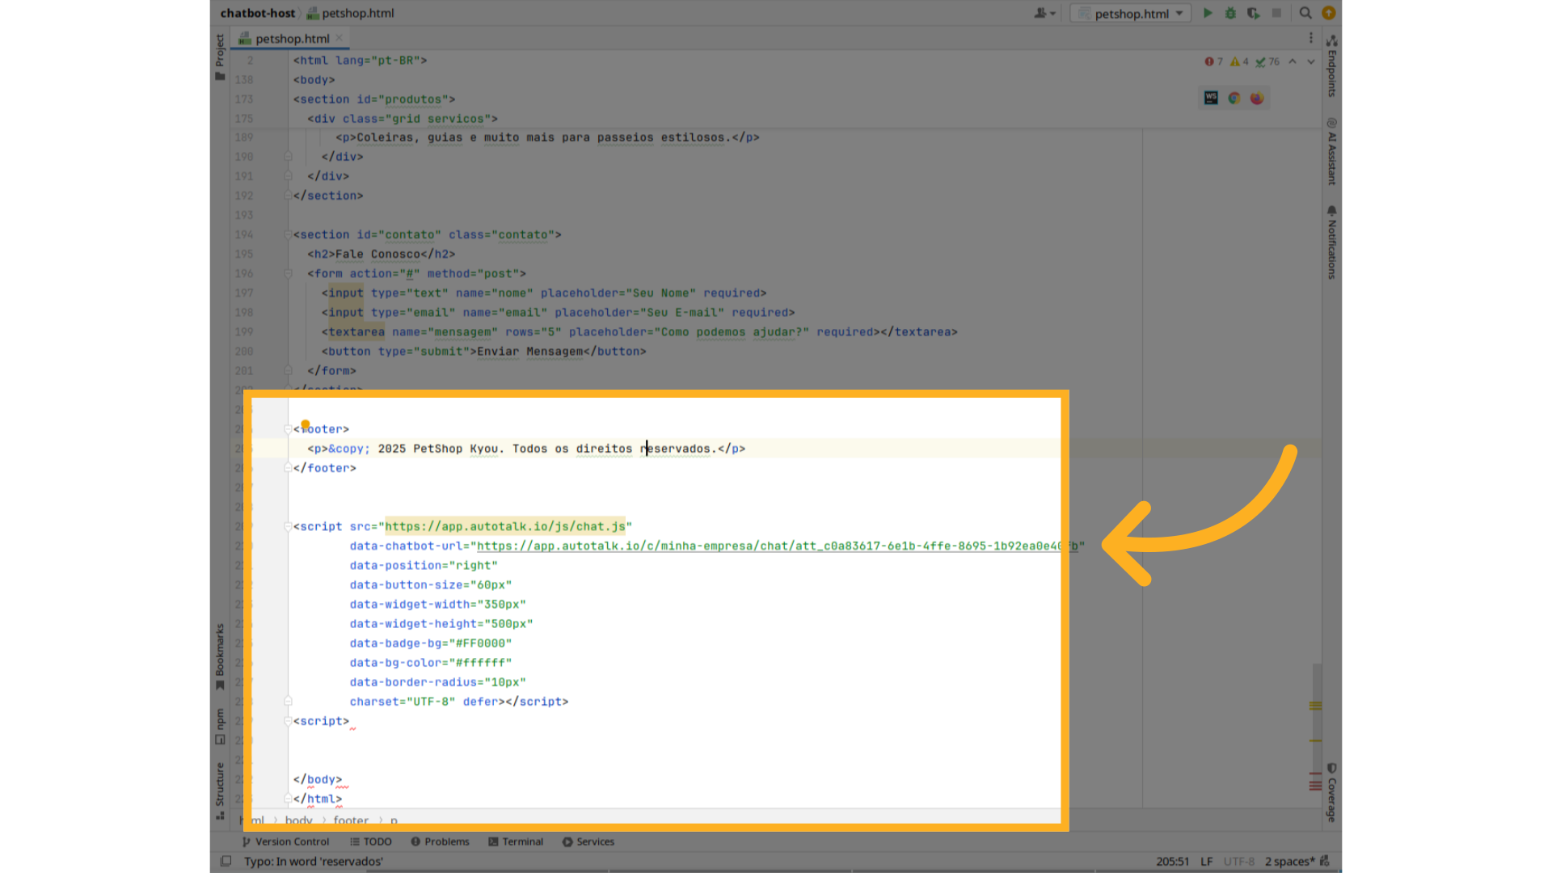Click the 205:51 caret position indicator
The image size is (1552, 873).
click(1172, 862)
